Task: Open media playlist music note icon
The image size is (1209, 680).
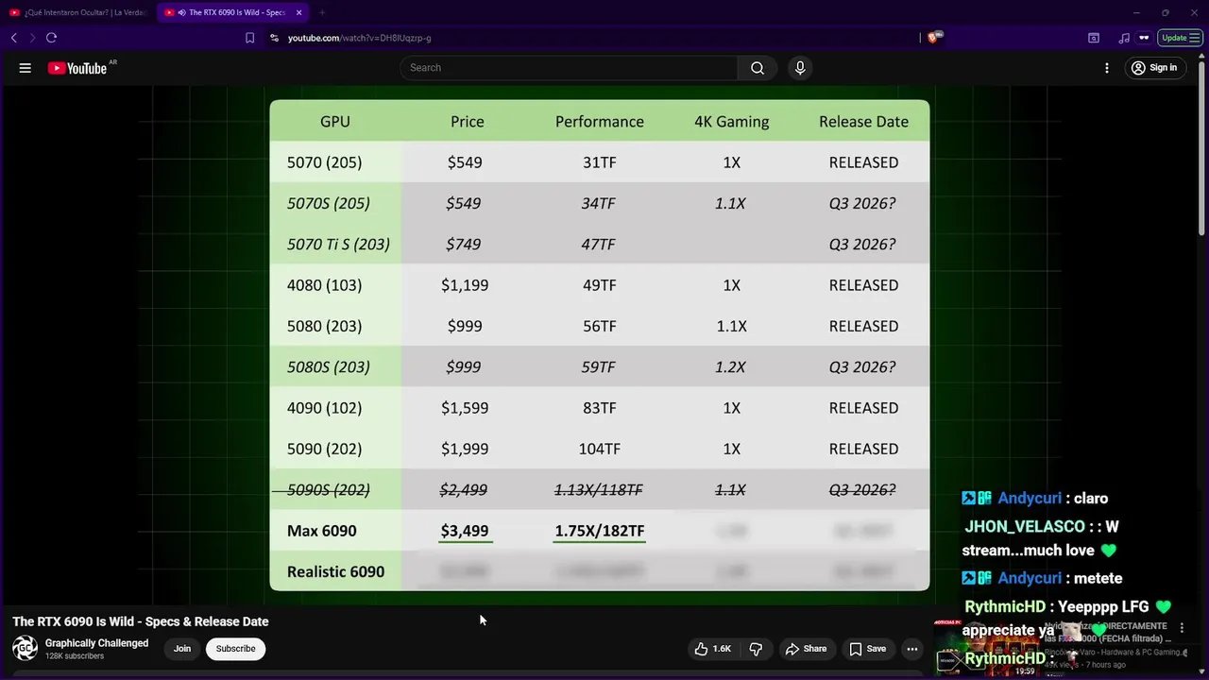Action: click(x=1123, y=38)
